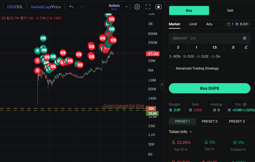Screen dimensions: 255x162
Task: Click Current Average Exit Price line label
Action: coord(124,105)
